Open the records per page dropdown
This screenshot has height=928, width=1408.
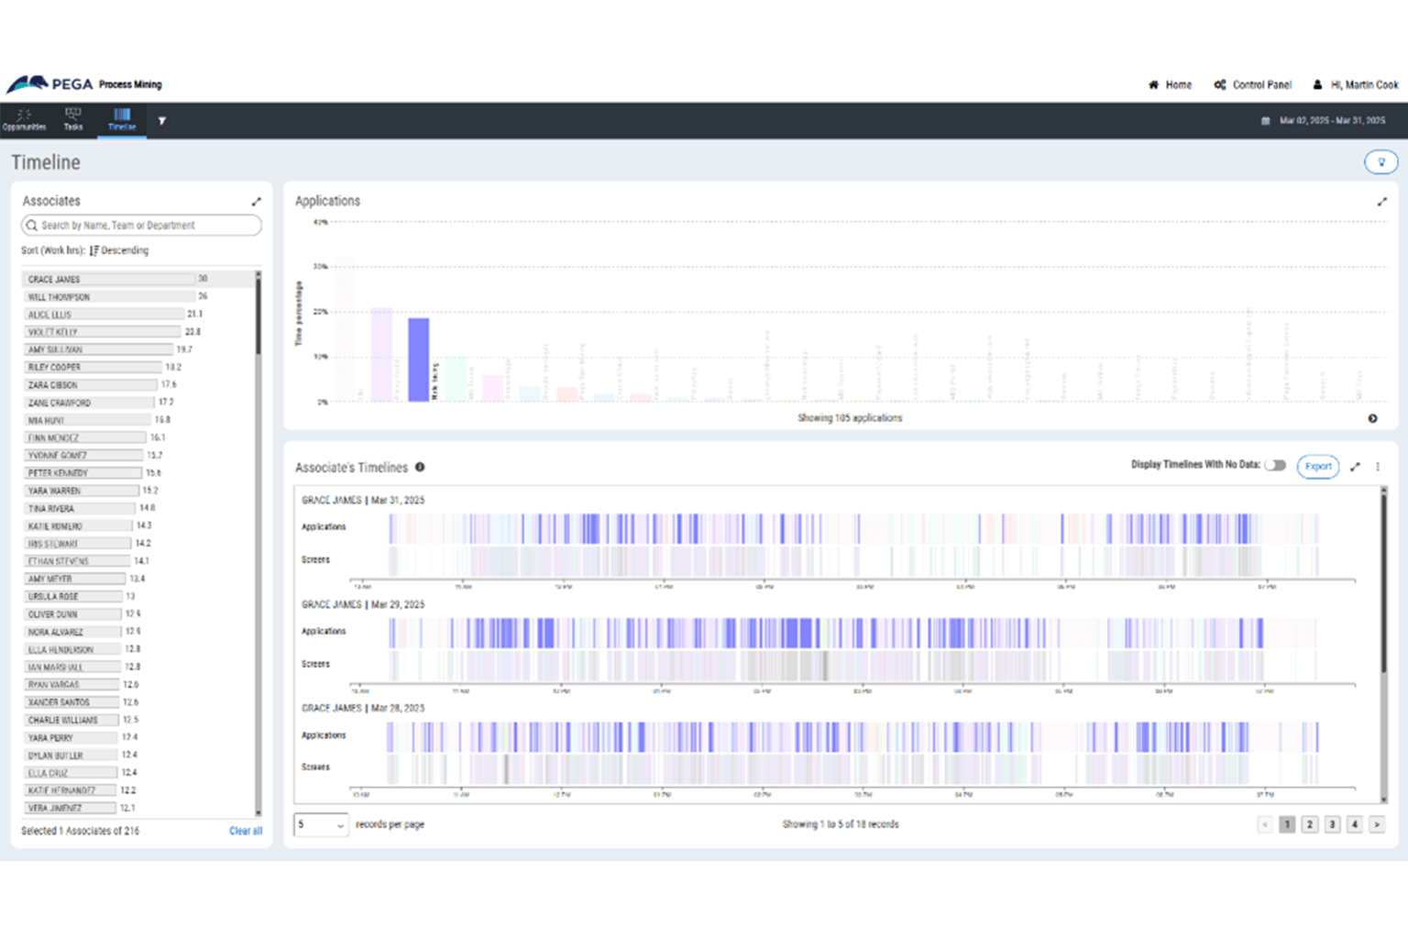[x=321, y=824]
